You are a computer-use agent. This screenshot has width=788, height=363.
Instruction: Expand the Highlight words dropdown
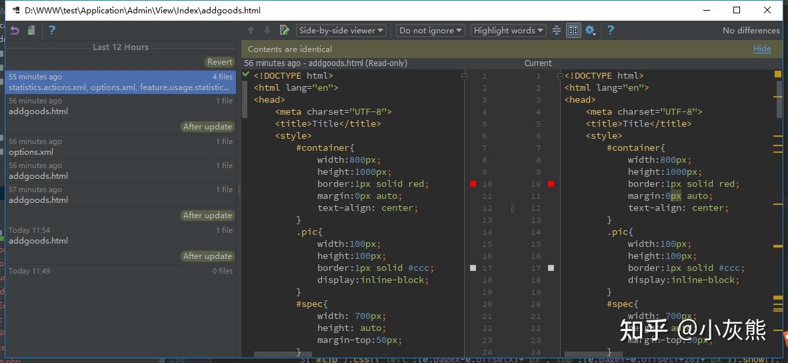509,30
